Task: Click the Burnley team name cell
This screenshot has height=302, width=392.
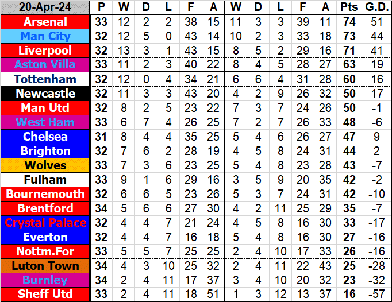Action: click(45, 280)
